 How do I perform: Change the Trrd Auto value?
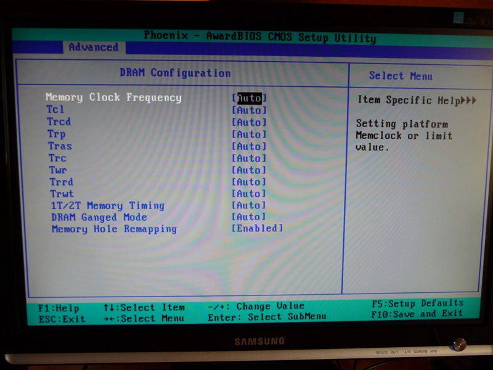click(249, 182)
